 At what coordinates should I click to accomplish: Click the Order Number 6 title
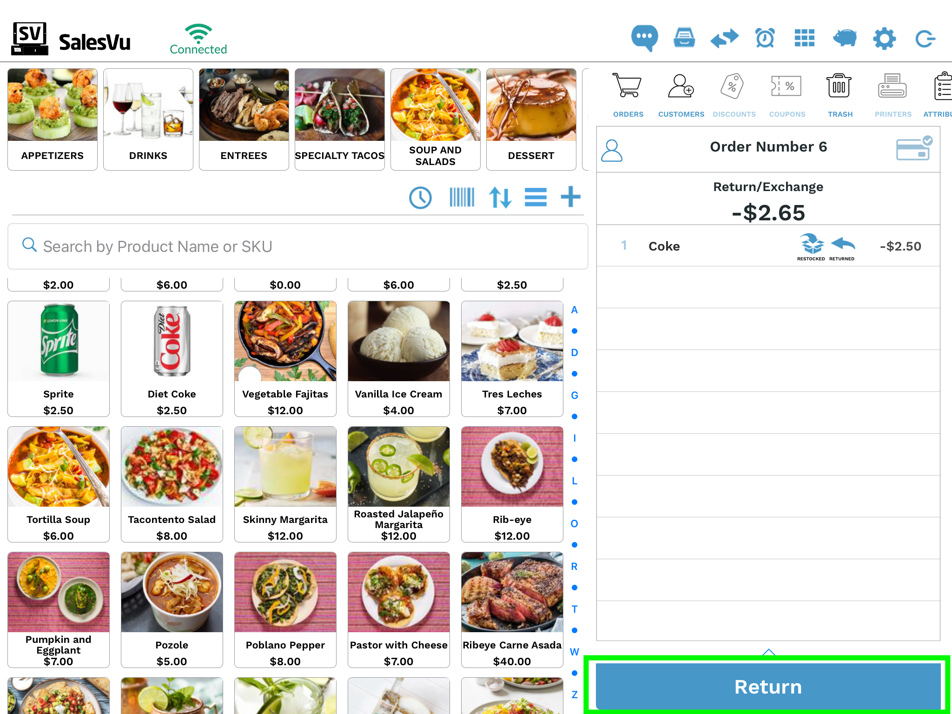point(768,147)
